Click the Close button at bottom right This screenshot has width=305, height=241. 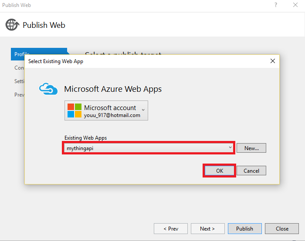pyautogui.click(x=282, y=229)
